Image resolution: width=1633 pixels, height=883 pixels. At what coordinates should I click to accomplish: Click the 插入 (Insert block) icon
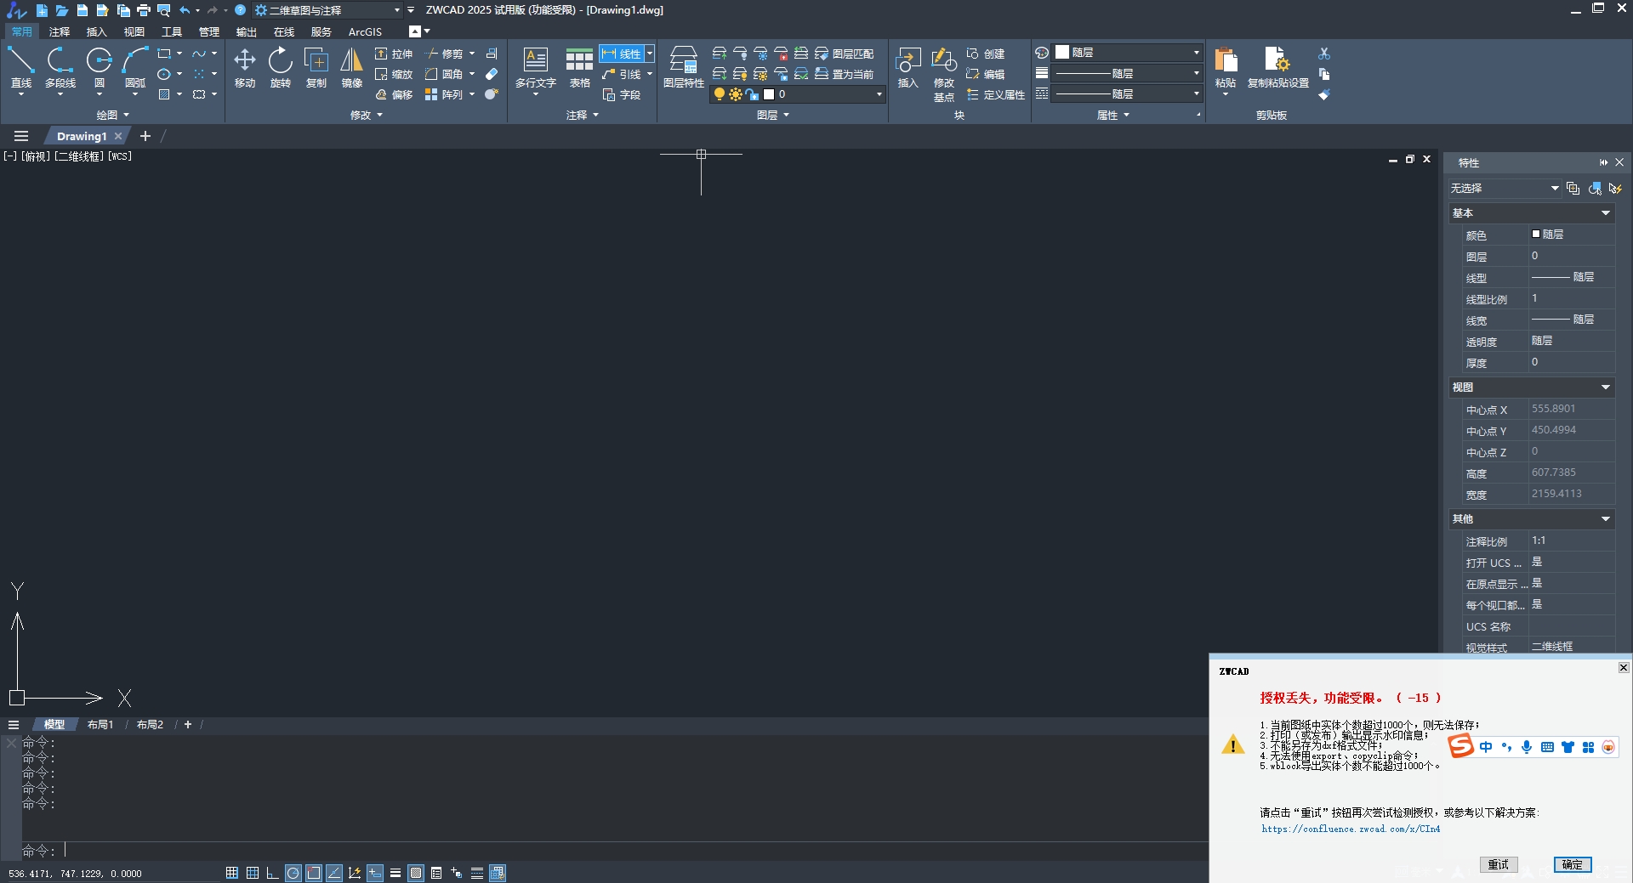point(908,68)
